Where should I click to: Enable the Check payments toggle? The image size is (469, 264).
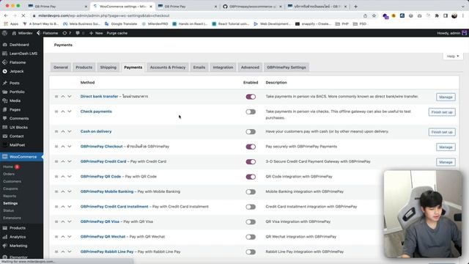click(251, 111)
